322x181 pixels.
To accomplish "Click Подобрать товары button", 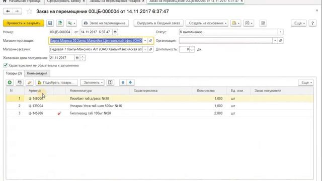I will coord(57,82).
